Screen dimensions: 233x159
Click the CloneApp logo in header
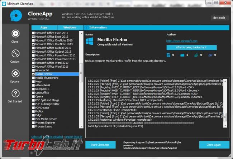pos(16,15)
